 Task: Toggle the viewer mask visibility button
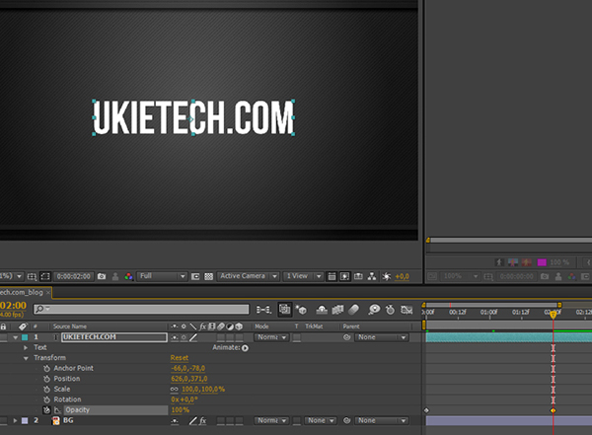(x=45, y=276)
